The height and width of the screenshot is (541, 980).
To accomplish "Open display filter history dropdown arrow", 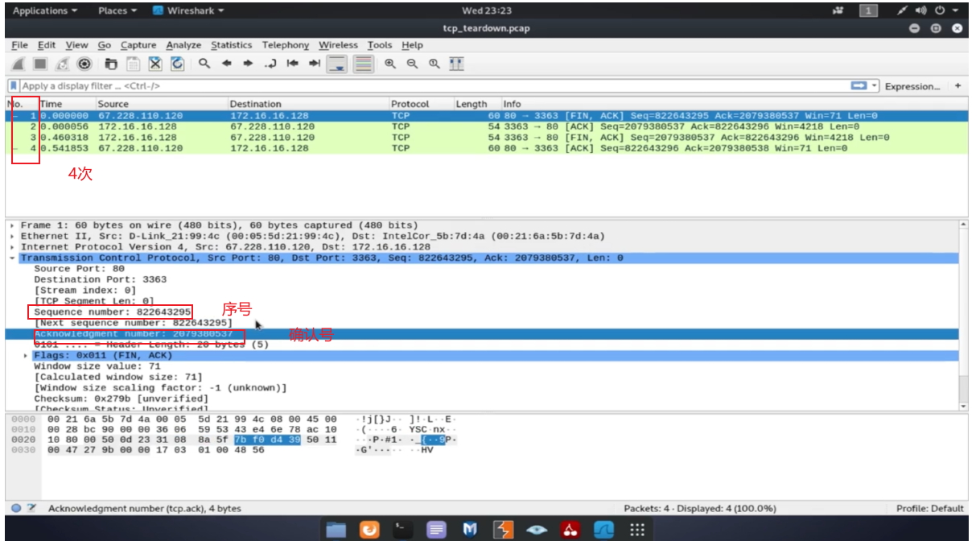I will tap(875, 86).
